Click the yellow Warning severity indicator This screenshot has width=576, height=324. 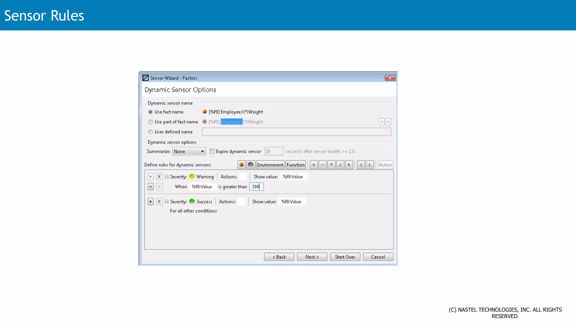click(192, 177)
